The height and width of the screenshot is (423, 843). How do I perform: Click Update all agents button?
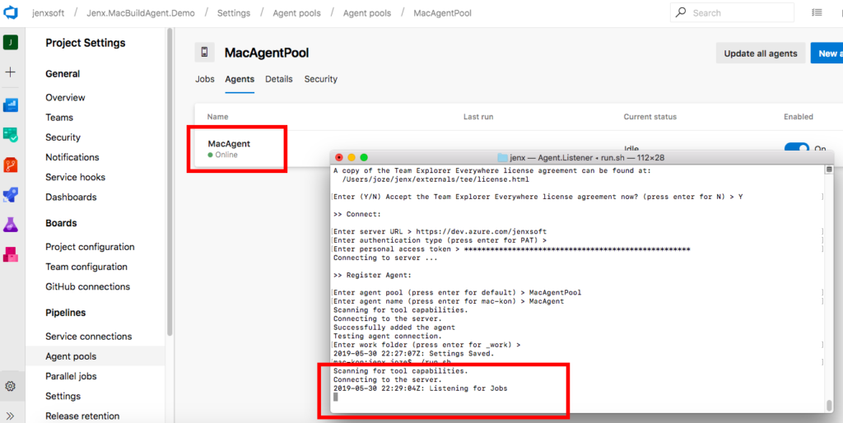761,53
